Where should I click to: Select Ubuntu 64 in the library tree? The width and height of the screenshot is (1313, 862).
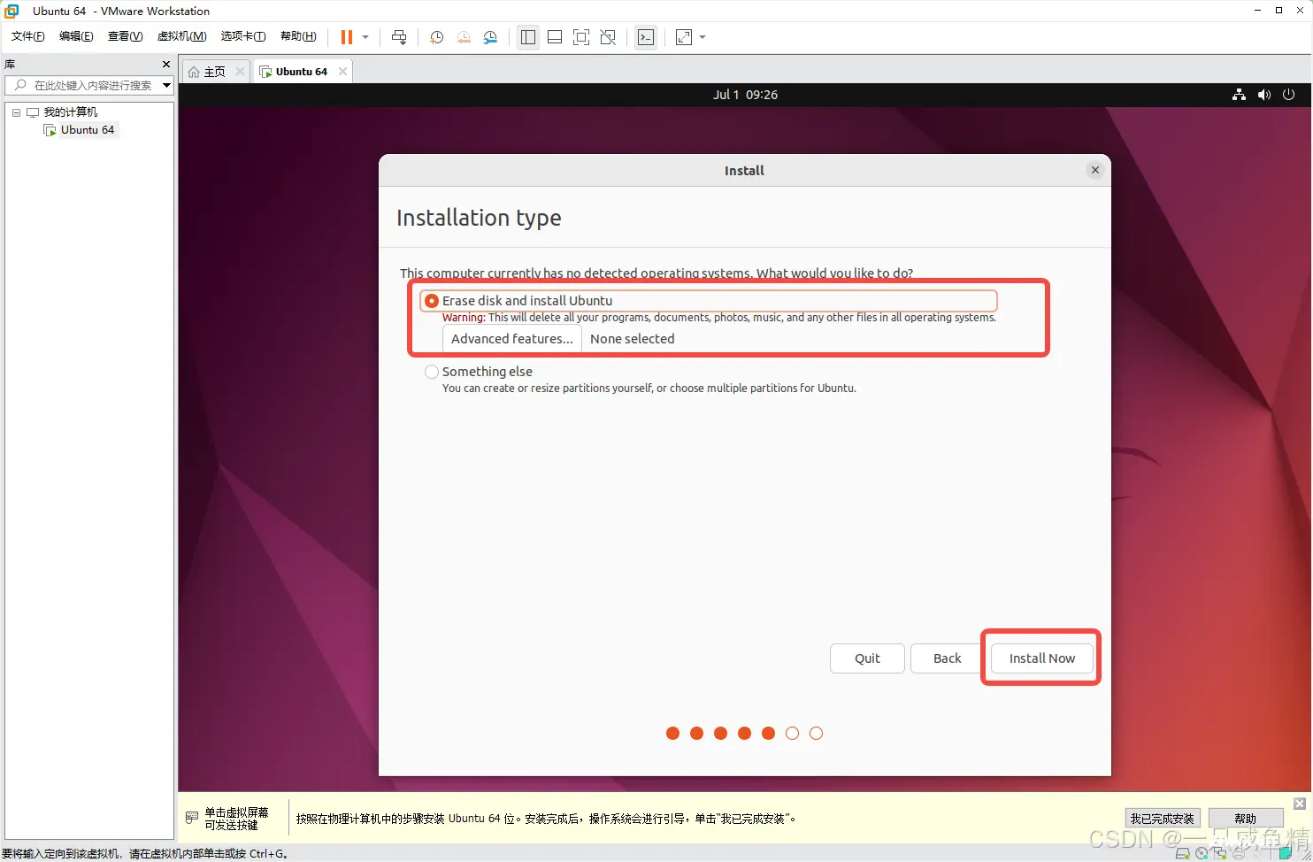coord(87,130)
